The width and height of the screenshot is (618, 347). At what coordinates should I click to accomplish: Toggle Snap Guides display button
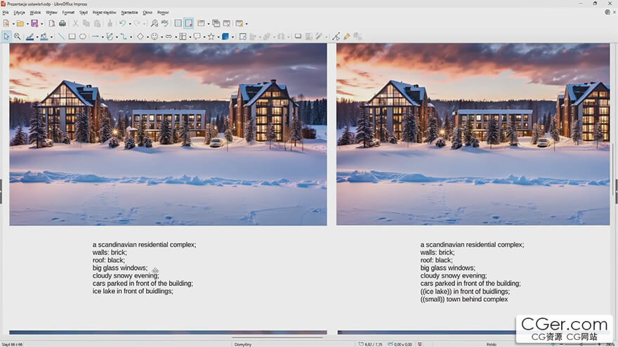(x=189, y=23)
